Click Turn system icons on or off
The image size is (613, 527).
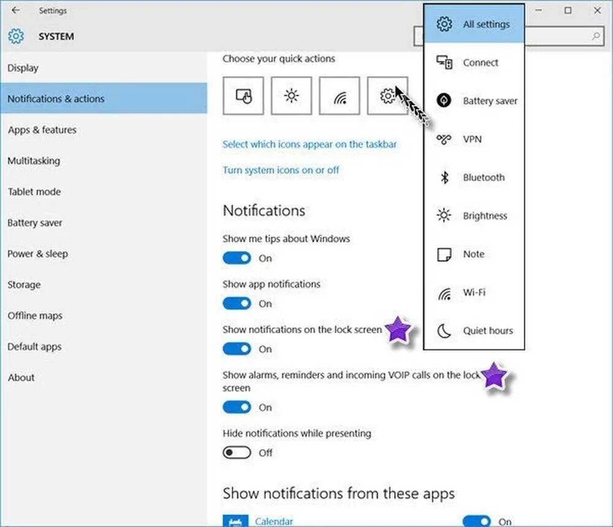pyautogui.click(x=281, y=170)
